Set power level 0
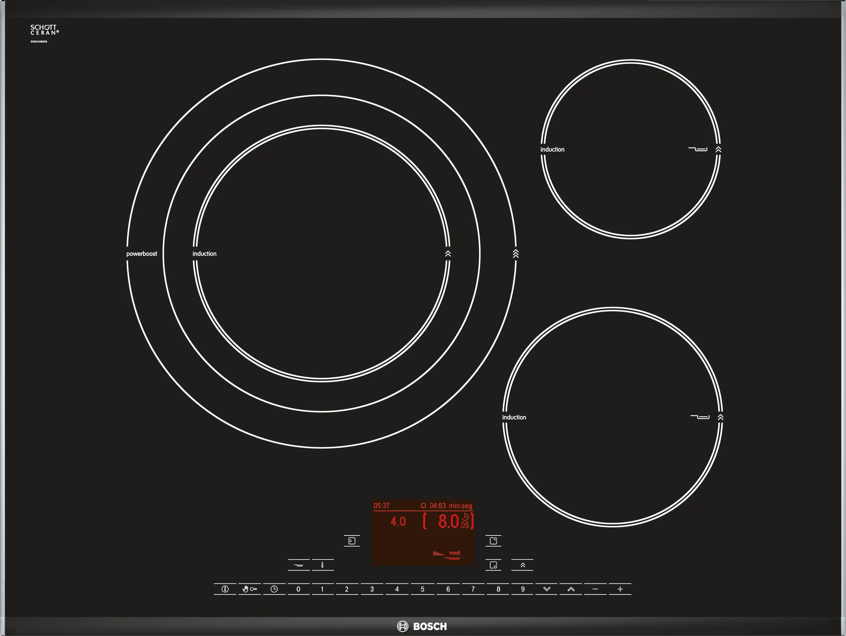Viewport: 846px width, 636px height. click(x=298, y=589)
